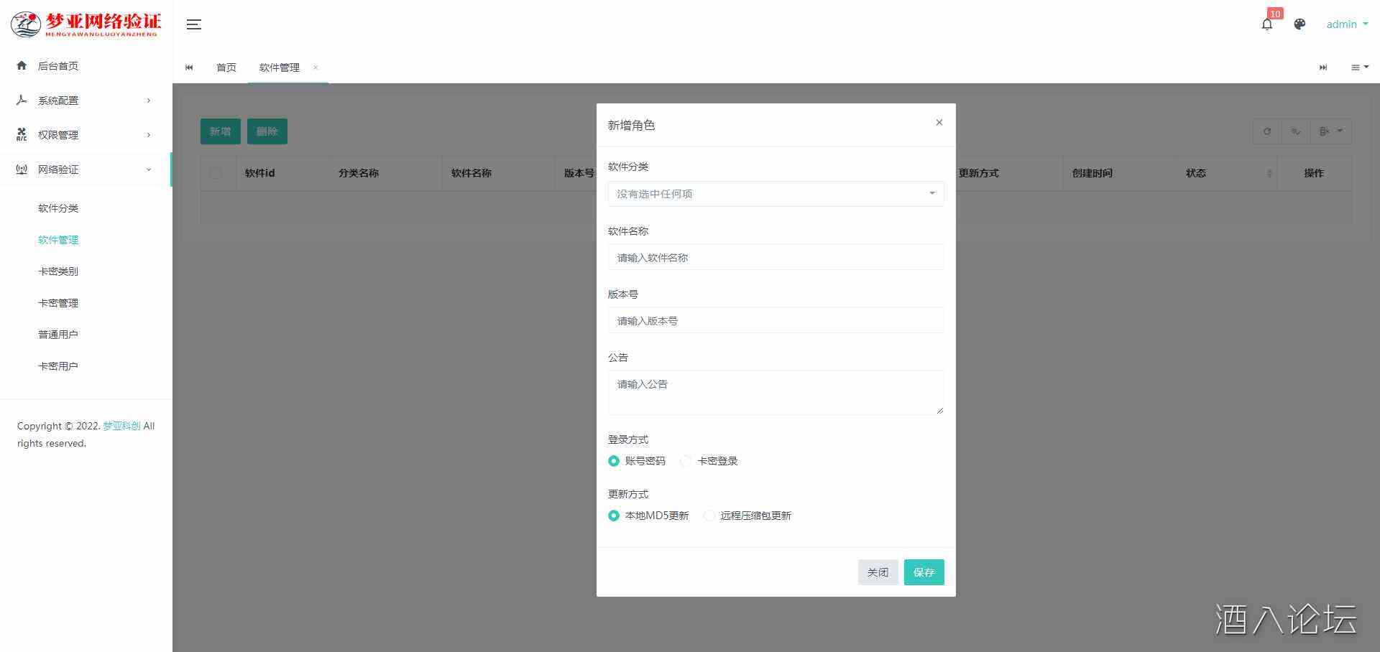Click the 系统配置 wrench icon
Screen dimensions: 1380x652
tap(22, 100)
